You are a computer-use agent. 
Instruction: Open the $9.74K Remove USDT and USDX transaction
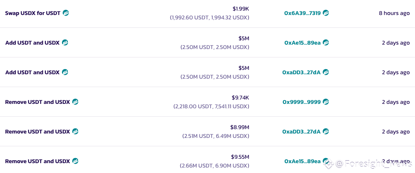pyautogui.click(x=37, y=102)
